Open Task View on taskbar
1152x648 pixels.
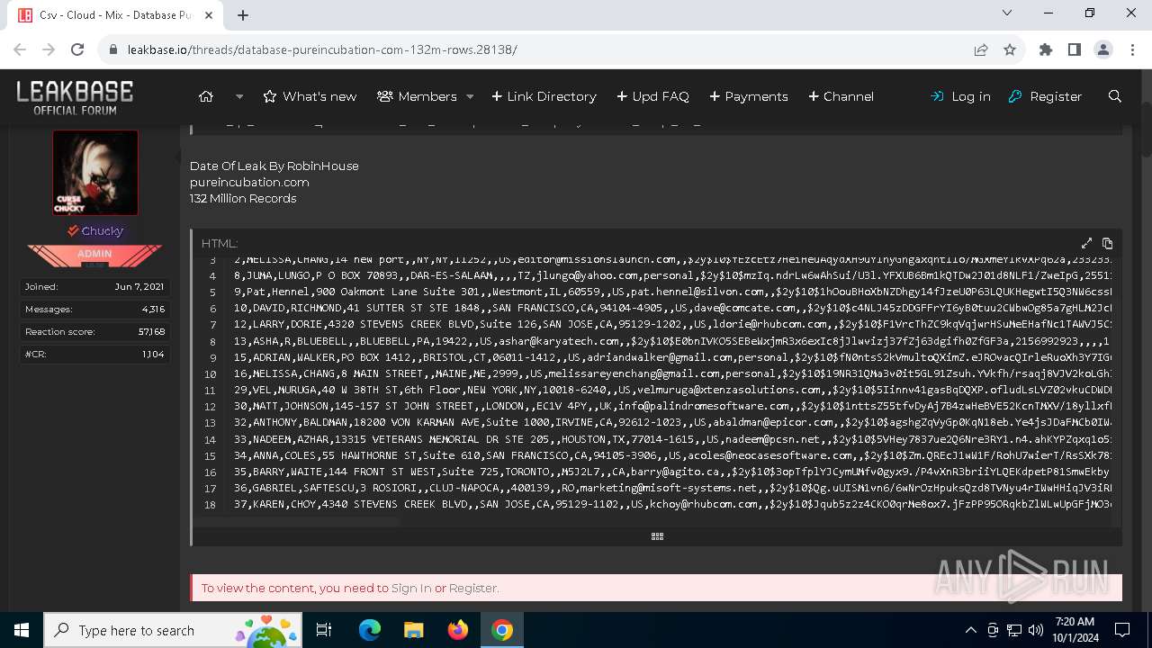click(x=324, y=630)
